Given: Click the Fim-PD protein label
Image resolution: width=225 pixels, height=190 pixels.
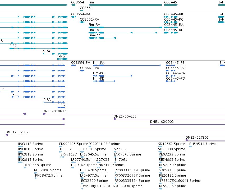Looking at the screenshot, I should tap(99, 79).
